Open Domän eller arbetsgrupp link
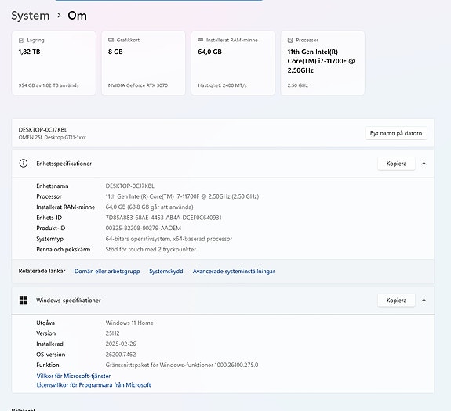The height and width of the screenshot is (411, 451). click(107, 271)
